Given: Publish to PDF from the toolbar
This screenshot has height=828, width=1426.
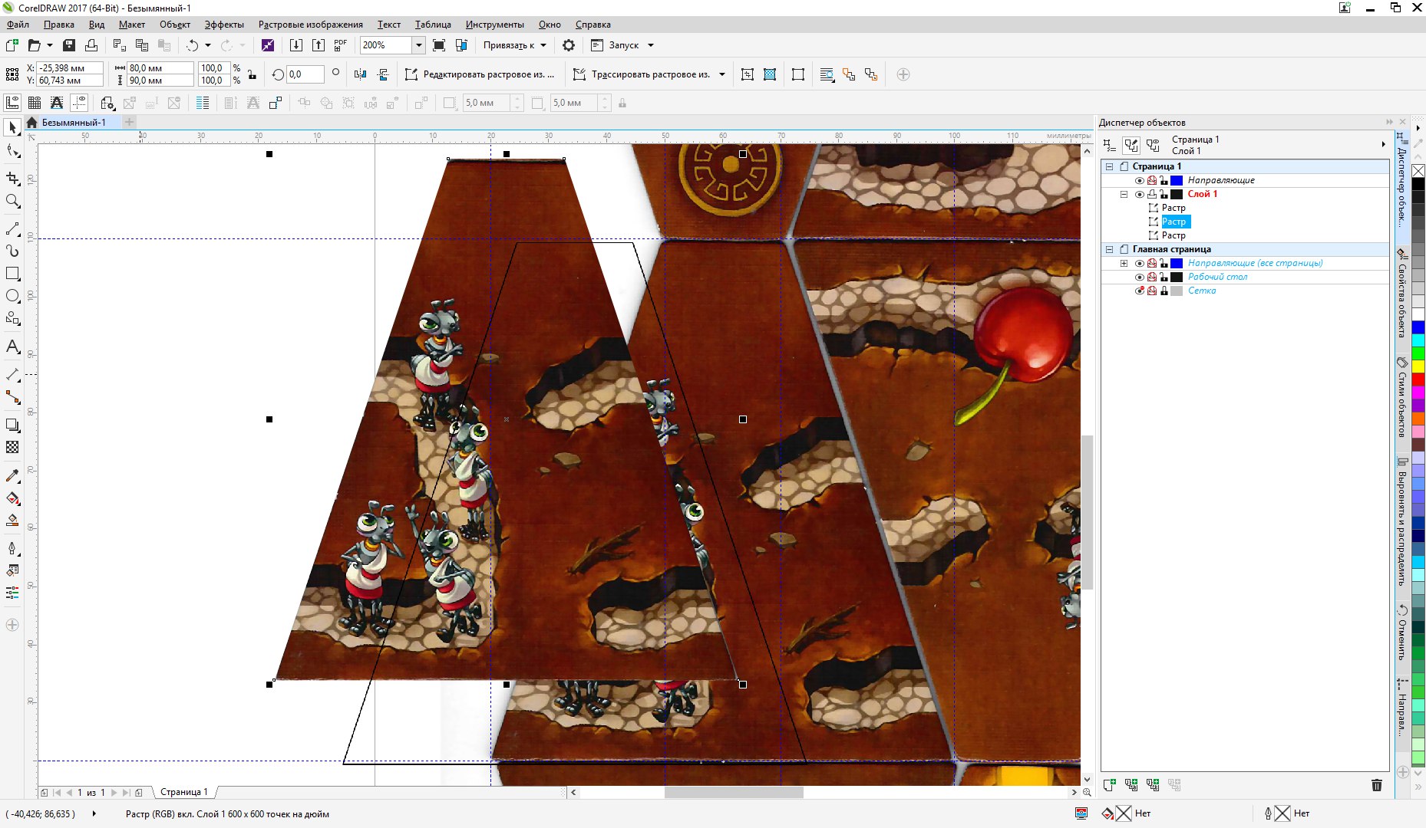Looking at the screenshot, I should [x=341, y=45].
